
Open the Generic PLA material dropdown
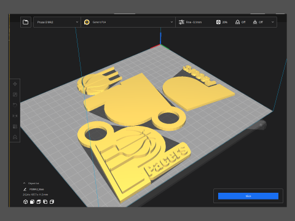[x=128, y=22]
